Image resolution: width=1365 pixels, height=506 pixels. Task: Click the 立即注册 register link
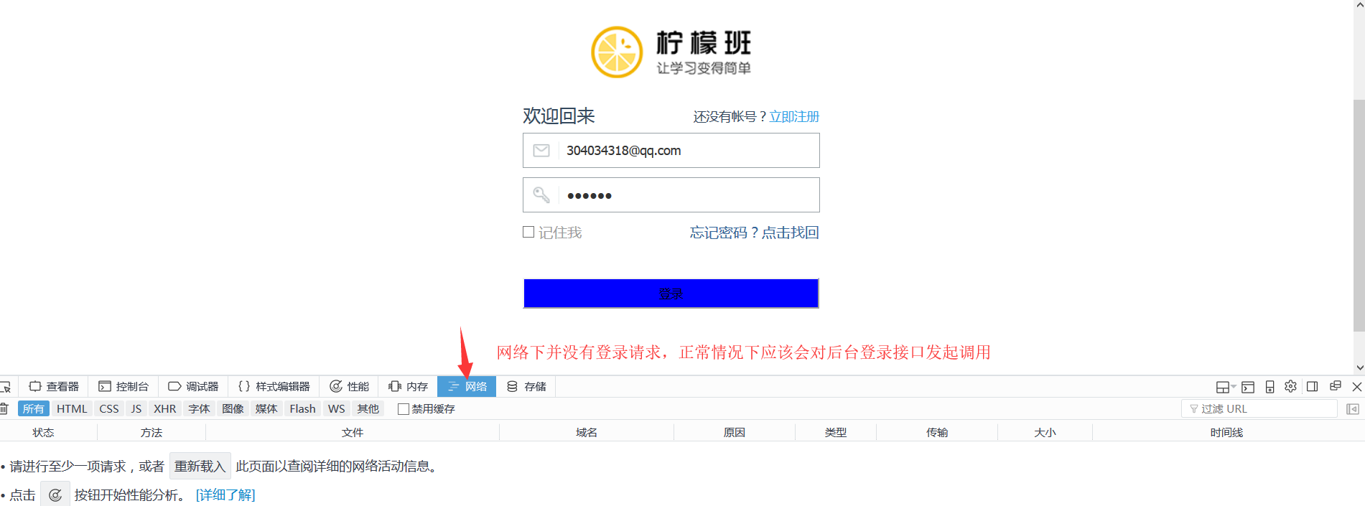pos(794,116)
